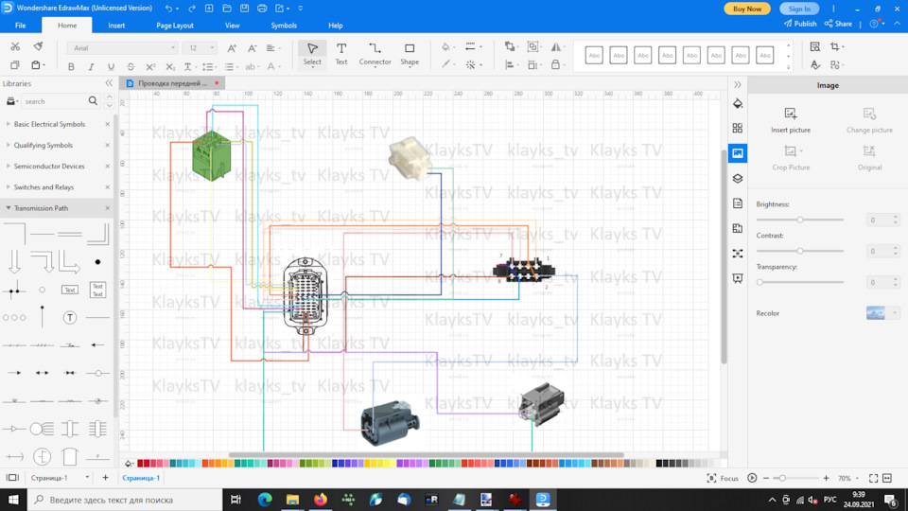
Task: Adjust the Contrast slider
Action: pos(800,252)
